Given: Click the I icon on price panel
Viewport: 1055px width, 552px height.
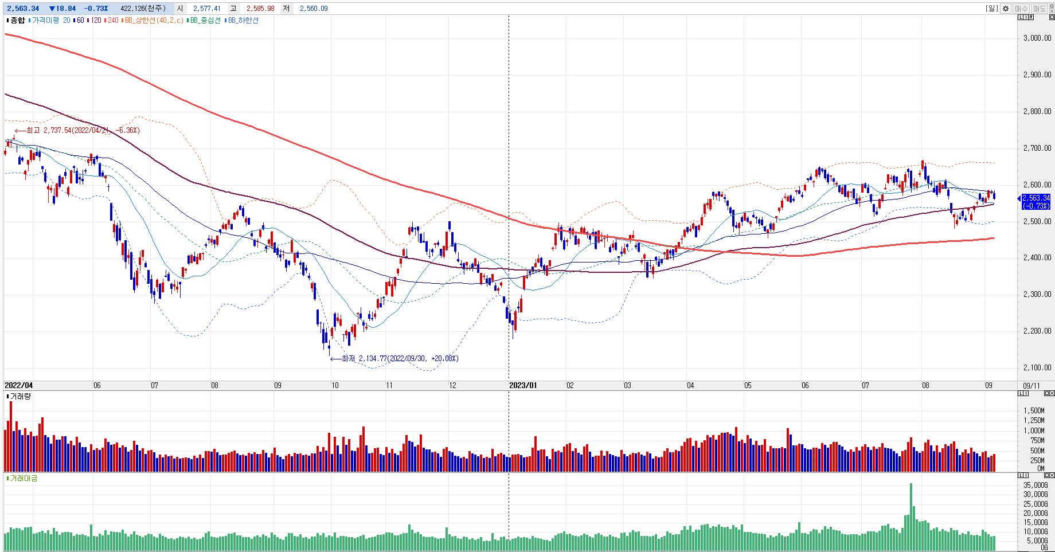Looking at the screenshot, I should (1026, 17).
